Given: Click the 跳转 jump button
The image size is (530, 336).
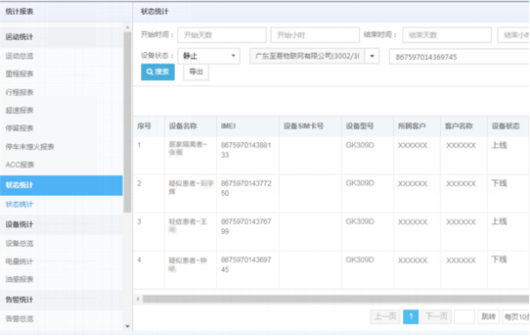Looking at the screenshot, I should coord(489,317).
